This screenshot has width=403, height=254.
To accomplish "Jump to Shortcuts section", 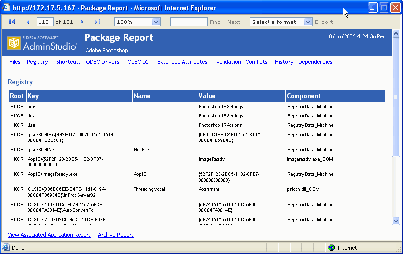I will [68, 62].
